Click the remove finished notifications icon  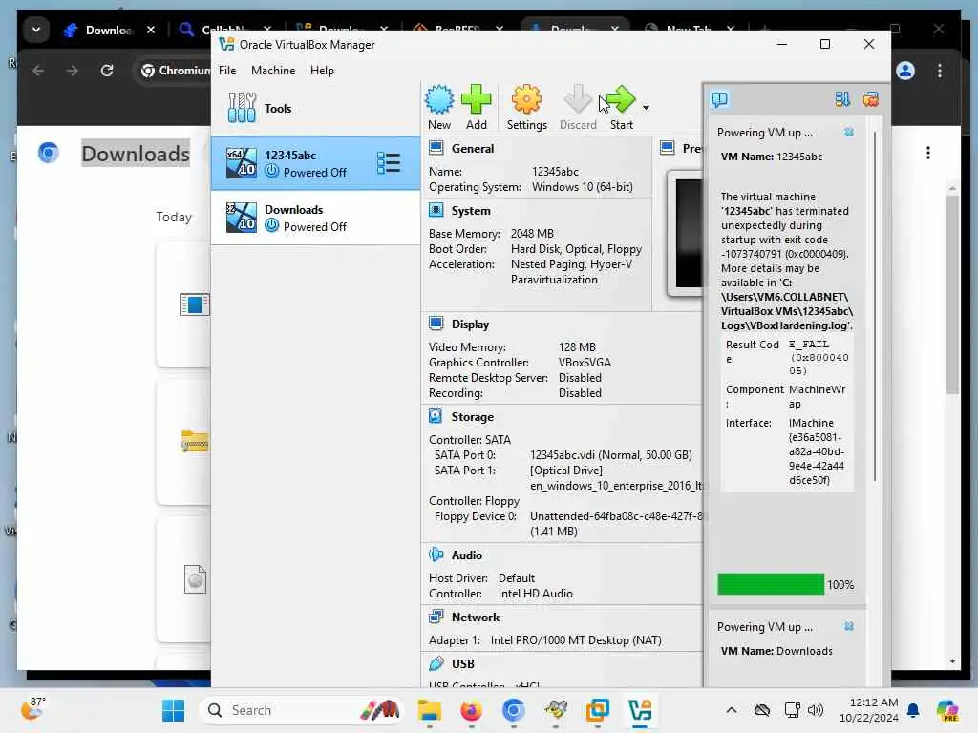[871, 99]
